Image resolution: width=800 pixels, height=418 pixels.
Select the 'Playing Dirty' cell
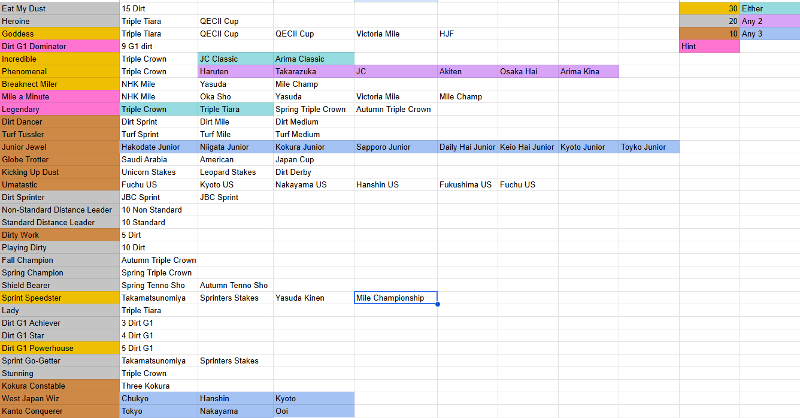pyautogui.click(x=60, y=247)
